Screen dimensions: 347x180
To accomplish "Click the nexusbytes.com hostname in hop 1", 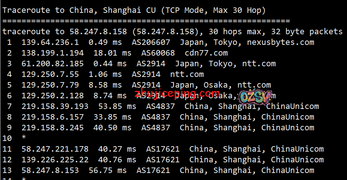I will pos(281,42).
